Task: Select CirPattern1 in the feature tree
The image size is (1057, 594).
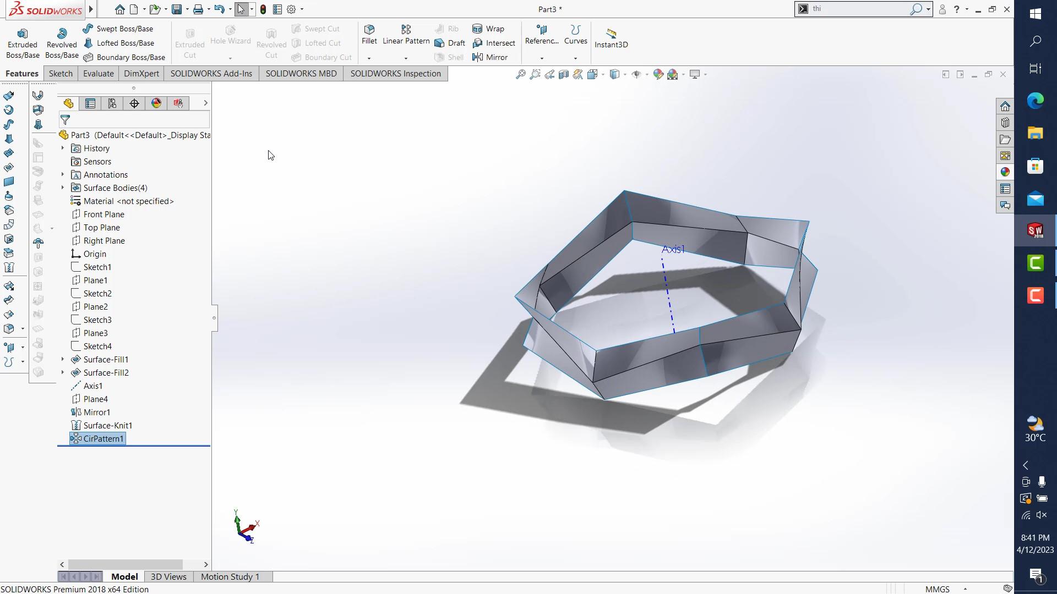Action: click(103, 439)
